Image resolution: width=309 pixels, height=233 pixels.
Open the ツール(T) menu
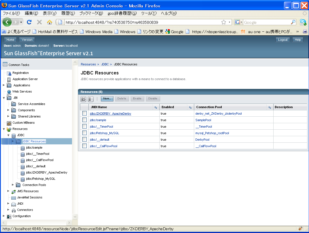click(x=149, y=13)
